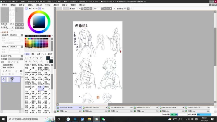
Task: Enable the 创建剪贴蒙版 checkbox
Action: 2,65
